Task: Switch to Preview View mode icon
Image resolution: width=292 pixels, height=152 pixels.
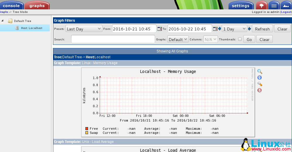Action: [x=286, y=6]
